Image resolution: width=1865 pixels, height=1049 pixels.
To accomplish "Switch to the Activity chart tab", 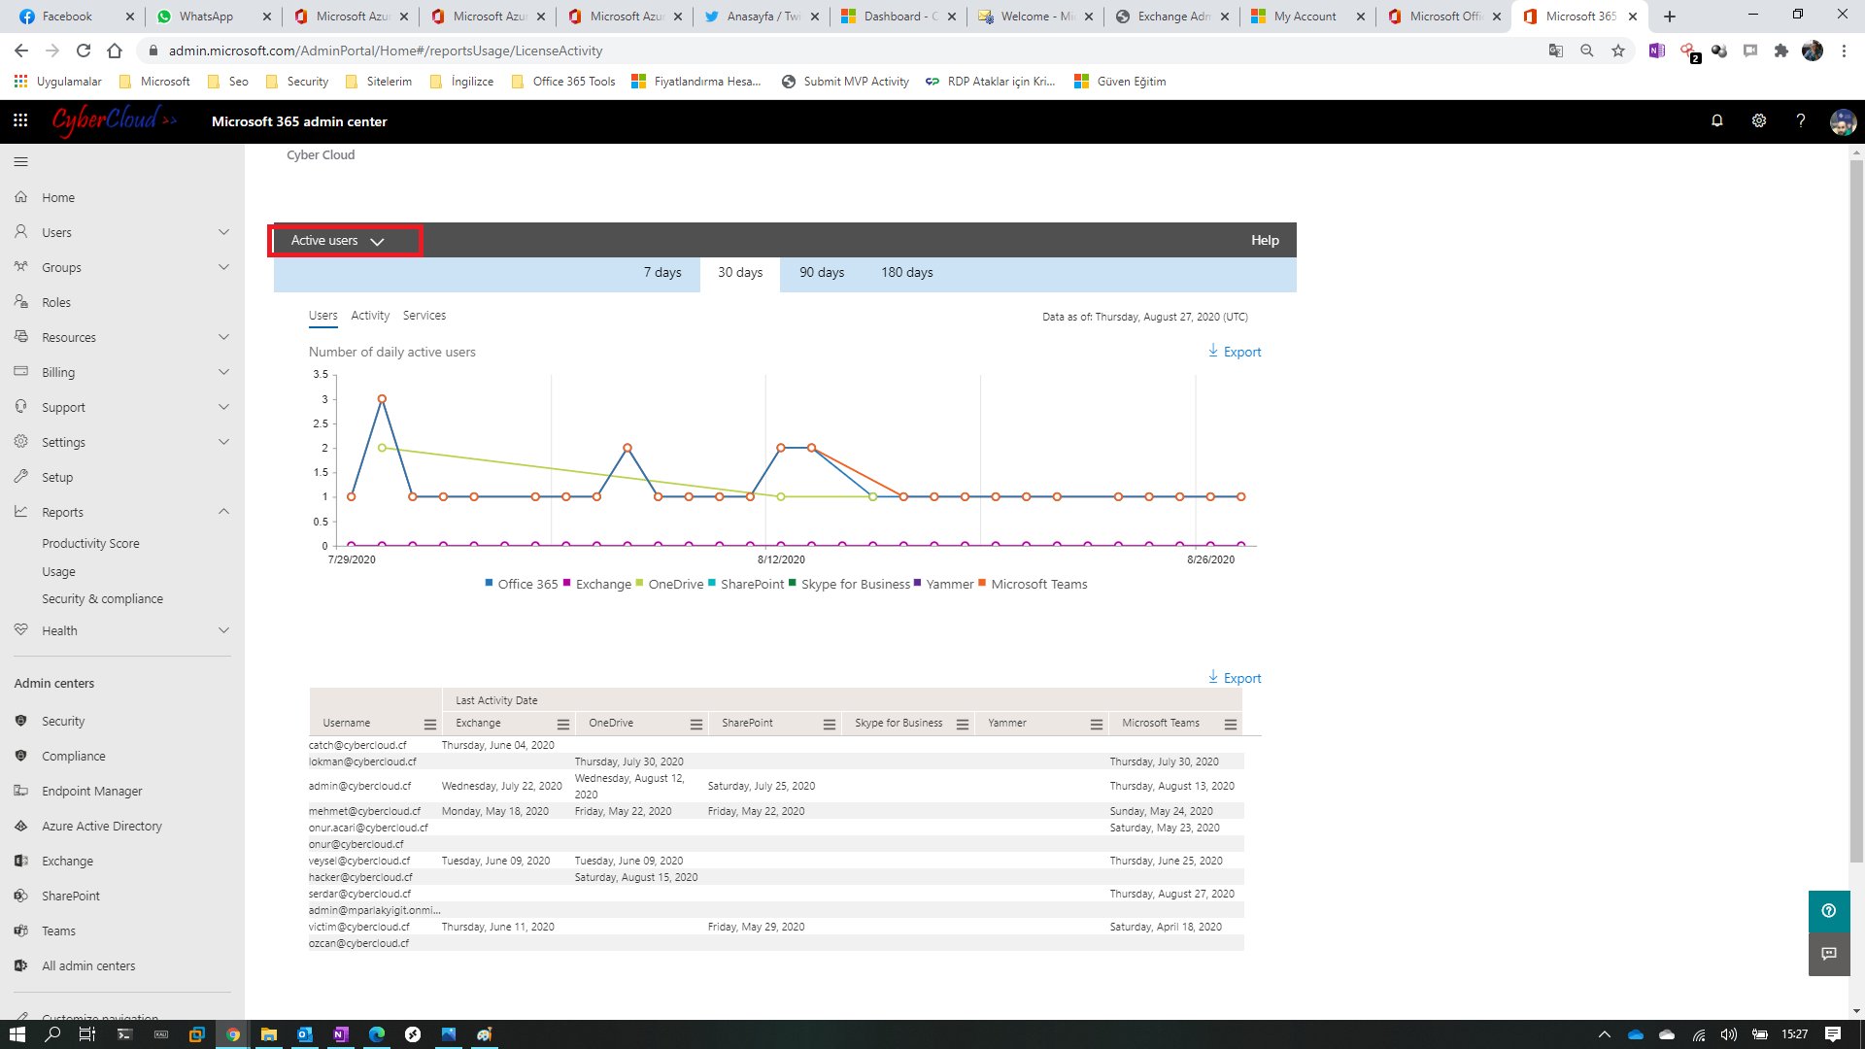I will click(370, 316).
